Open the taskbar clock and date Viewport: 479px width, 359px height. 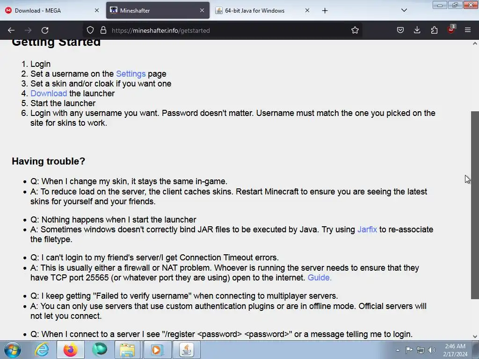point(455,350)
